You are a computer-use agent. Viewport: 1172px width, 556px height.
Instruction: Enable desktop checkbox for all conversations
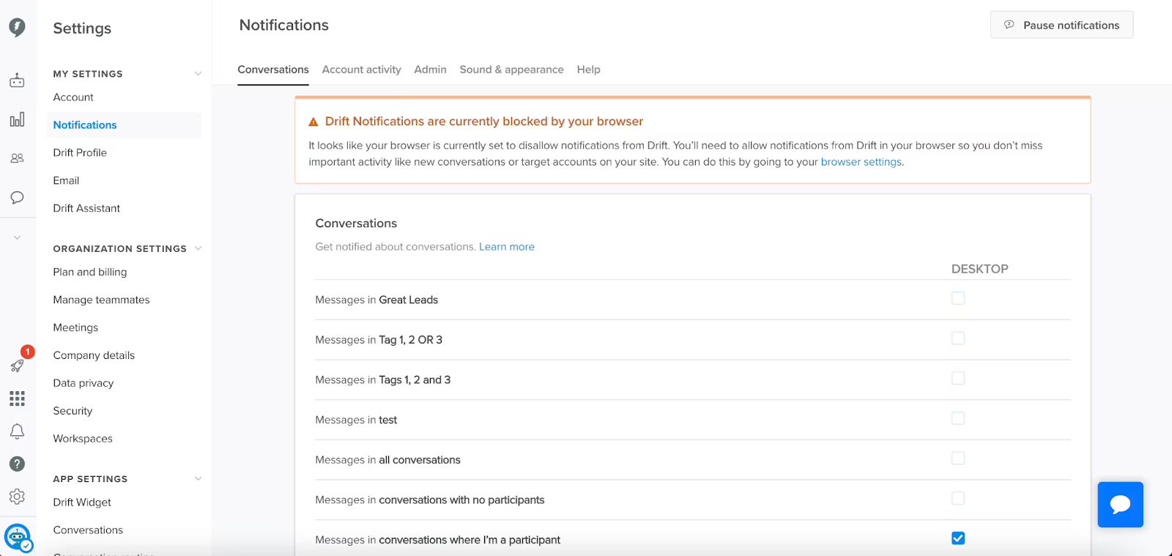click(958, 459)
